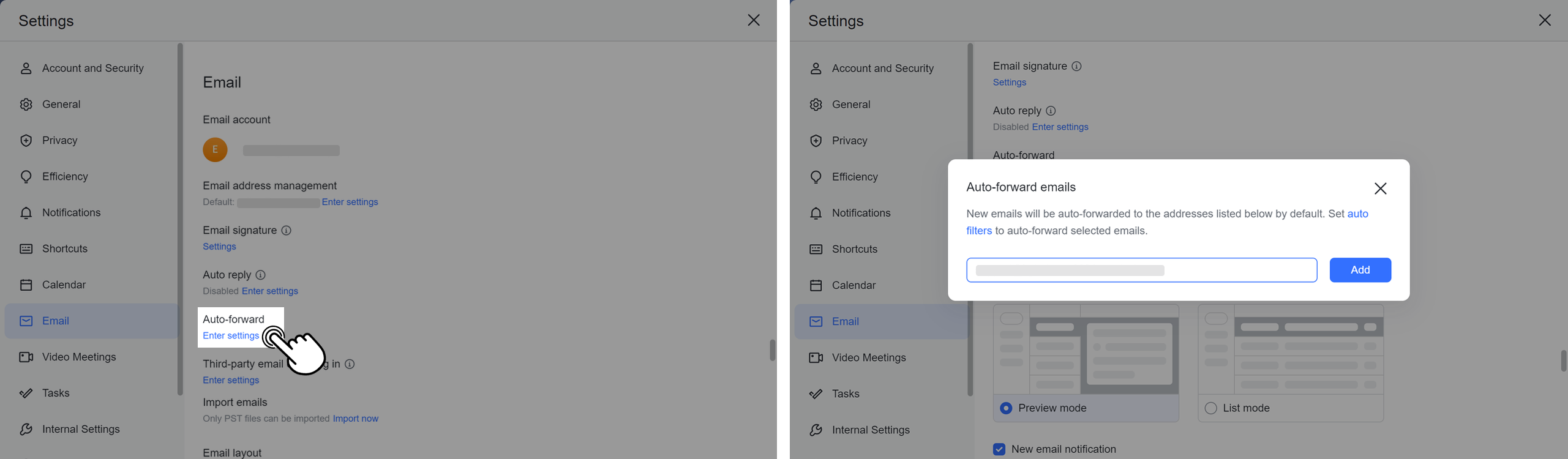Click the auto-forward address input field
Viewport: 1568px width, 459px height.
[x=1142, y=271]
